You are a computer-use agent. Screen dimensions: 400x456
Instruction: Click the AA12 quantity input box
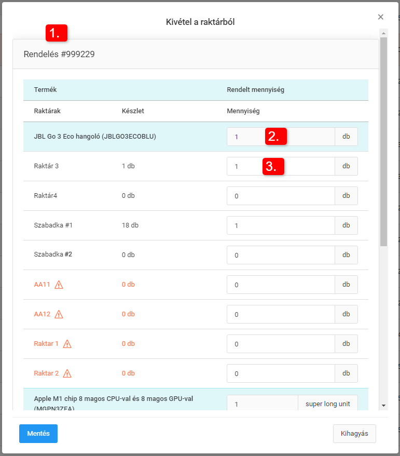tap(280, 315)
